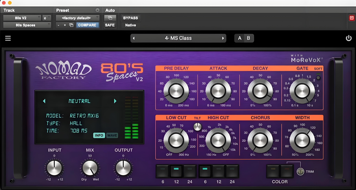The height and width of the screenshot is (190, 356).
Task: Click the preset minus button
Action: pos(58,25)
